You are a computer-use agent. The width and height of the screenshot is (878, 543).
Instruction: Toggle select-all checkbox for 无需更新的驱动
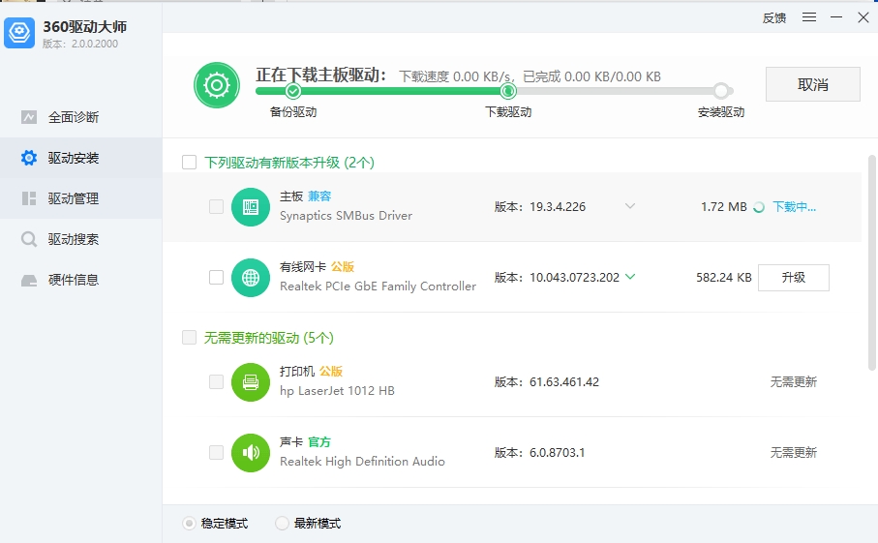click(x=190, y=338)
